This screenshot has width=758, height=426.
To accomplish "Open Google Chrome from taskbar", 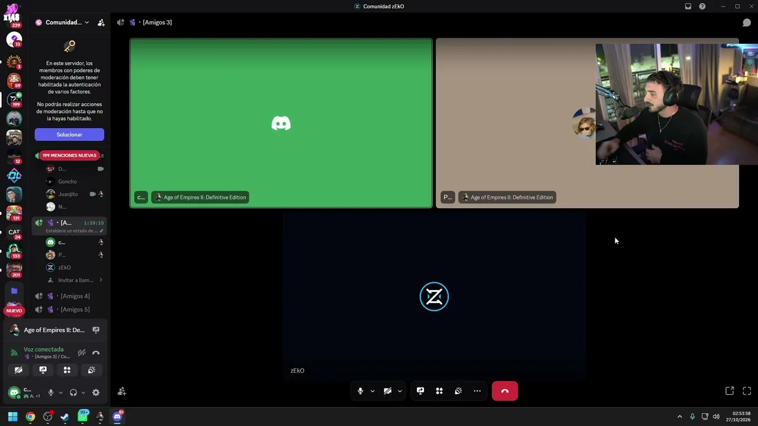I will [30, 417].
